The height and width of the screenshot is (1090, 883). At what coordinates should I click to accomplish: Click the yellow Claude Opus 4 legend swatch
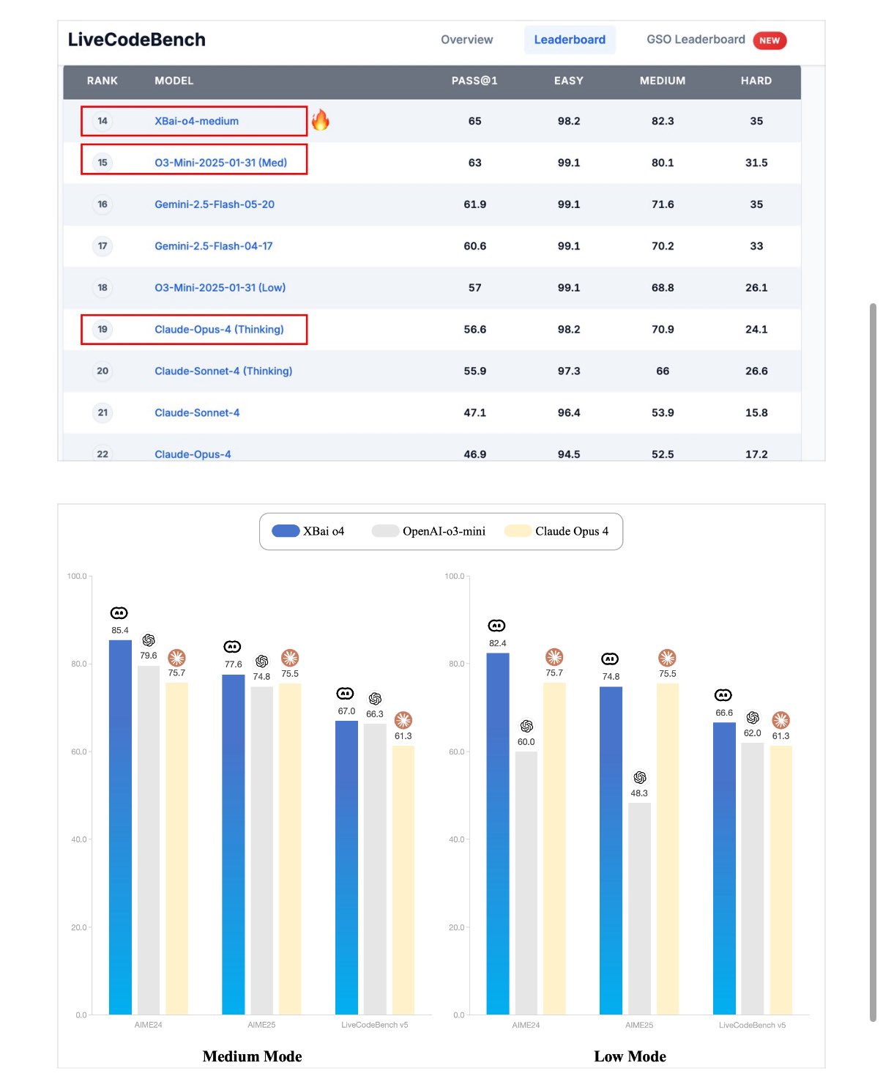518,531
